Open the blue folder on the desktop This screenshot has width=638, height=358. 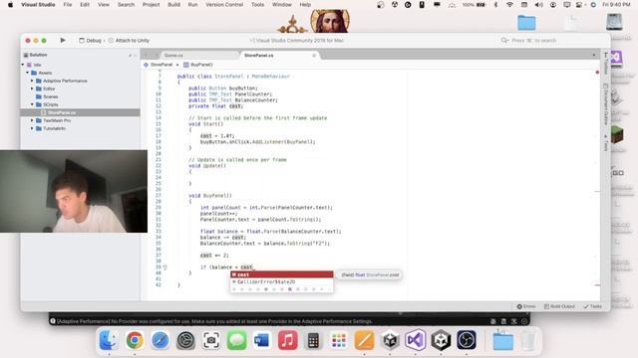point(526,23)
